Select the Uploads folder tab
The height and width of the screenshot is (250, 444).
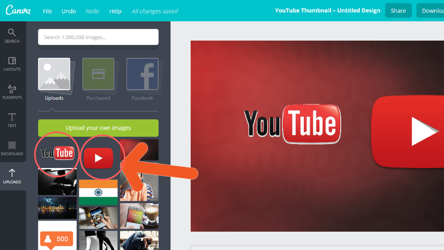(x=54, y=79)
